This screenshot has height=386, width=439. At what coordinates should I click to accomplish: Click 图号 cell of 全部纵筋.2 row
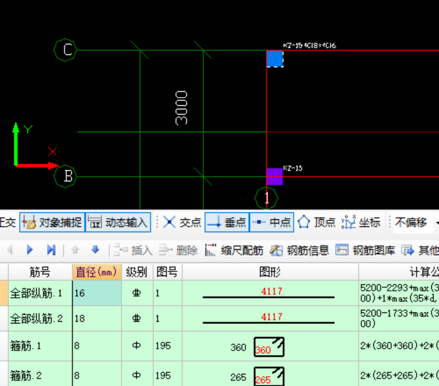167,318
